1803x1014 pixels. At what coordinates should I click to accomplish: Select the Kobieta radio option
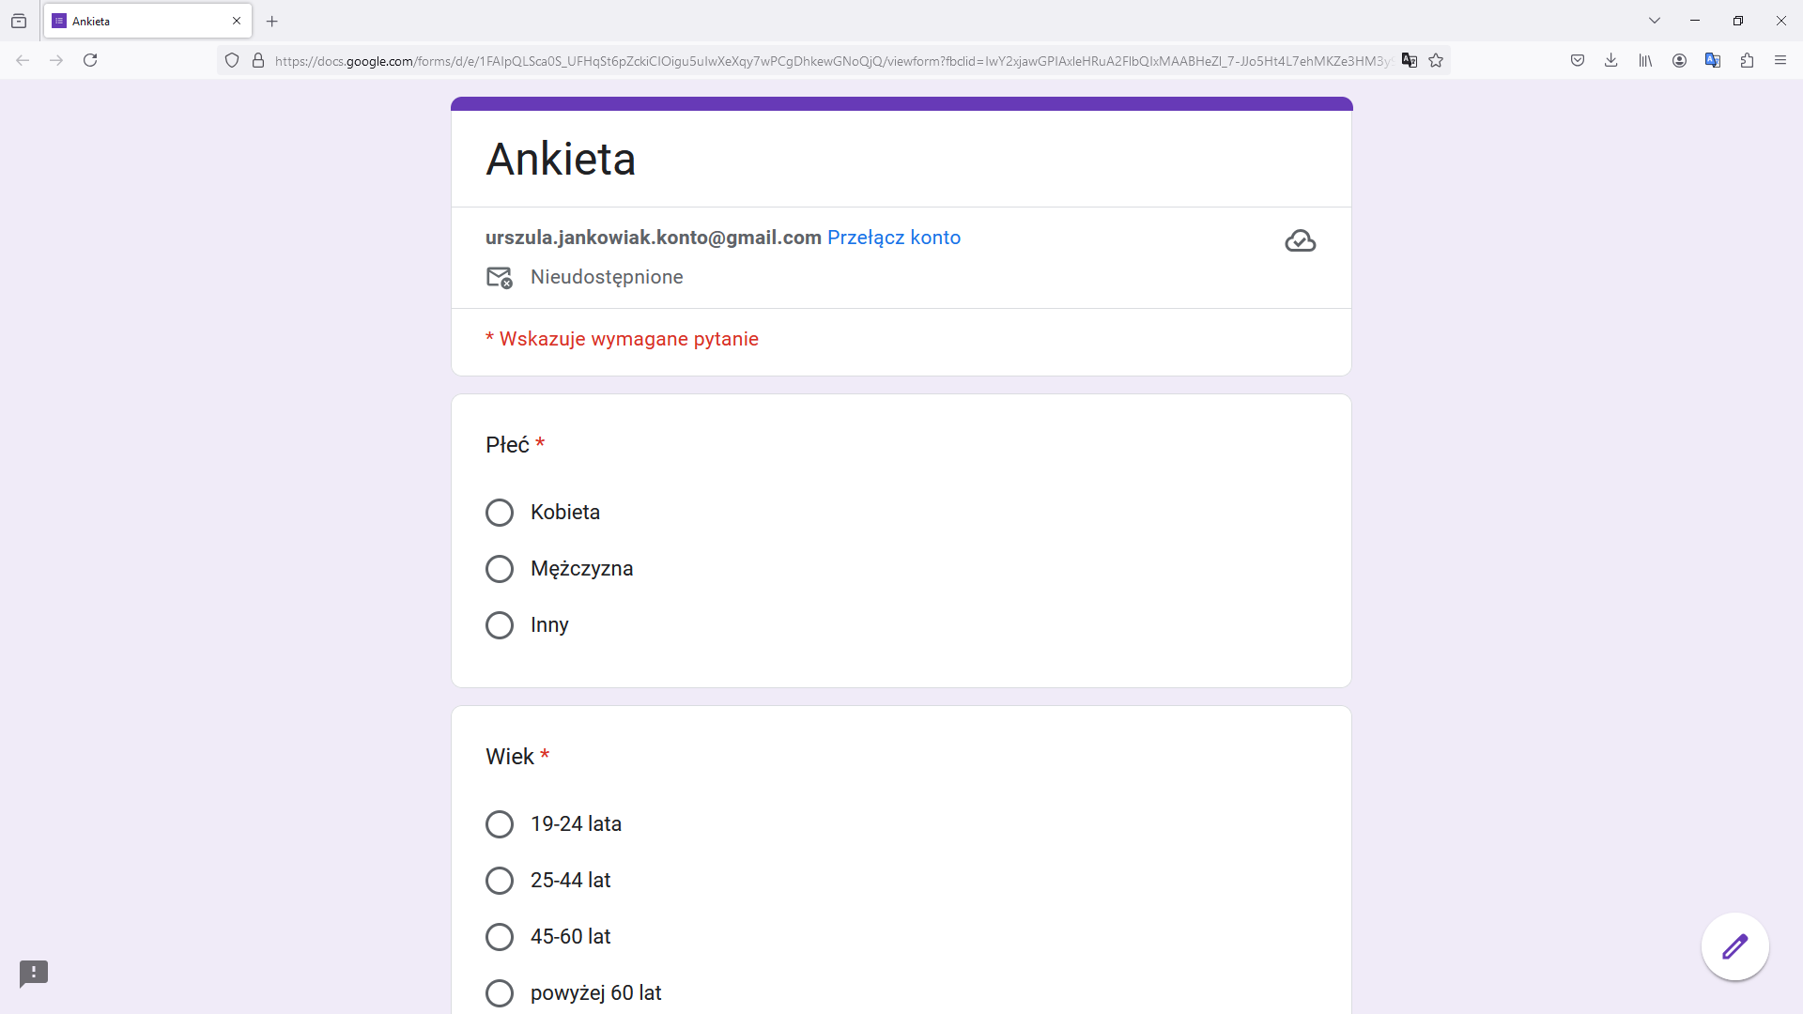[x=500, y=513]
